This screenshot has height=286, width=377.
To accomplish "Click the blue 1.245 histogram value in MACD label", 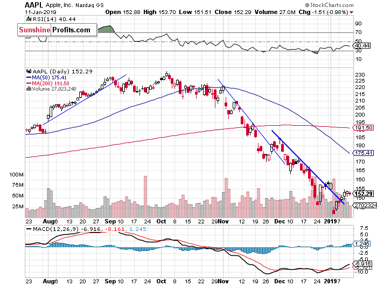I will [x=137, y=229].
